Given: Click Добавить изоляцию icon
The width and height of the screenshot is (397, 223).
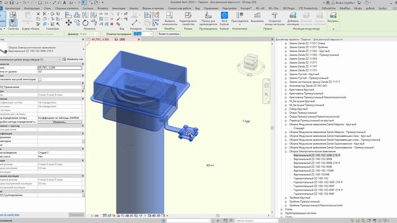Looking at the screenshot, I should point(293,19).
